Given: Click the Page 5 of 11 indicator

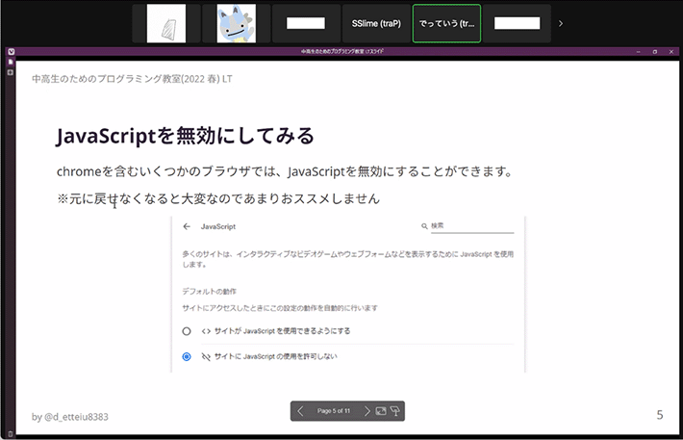Looking at the screenshot, I should [x=334, y=411].
